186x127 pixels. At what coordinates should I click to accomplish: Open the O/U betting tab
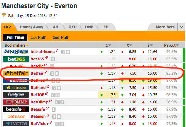coord(72,27)
